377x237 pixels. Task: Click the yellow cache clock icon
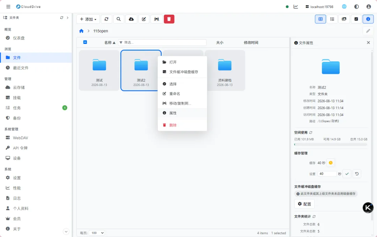[x=331, y=163]
